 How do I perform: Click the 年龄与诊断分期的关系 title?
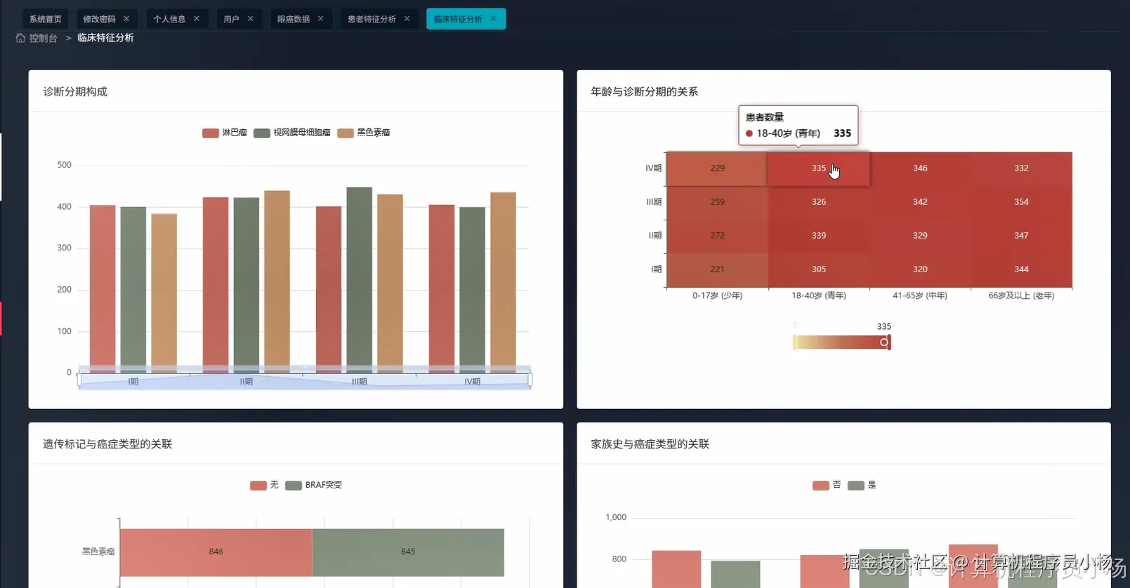(645, 92)
